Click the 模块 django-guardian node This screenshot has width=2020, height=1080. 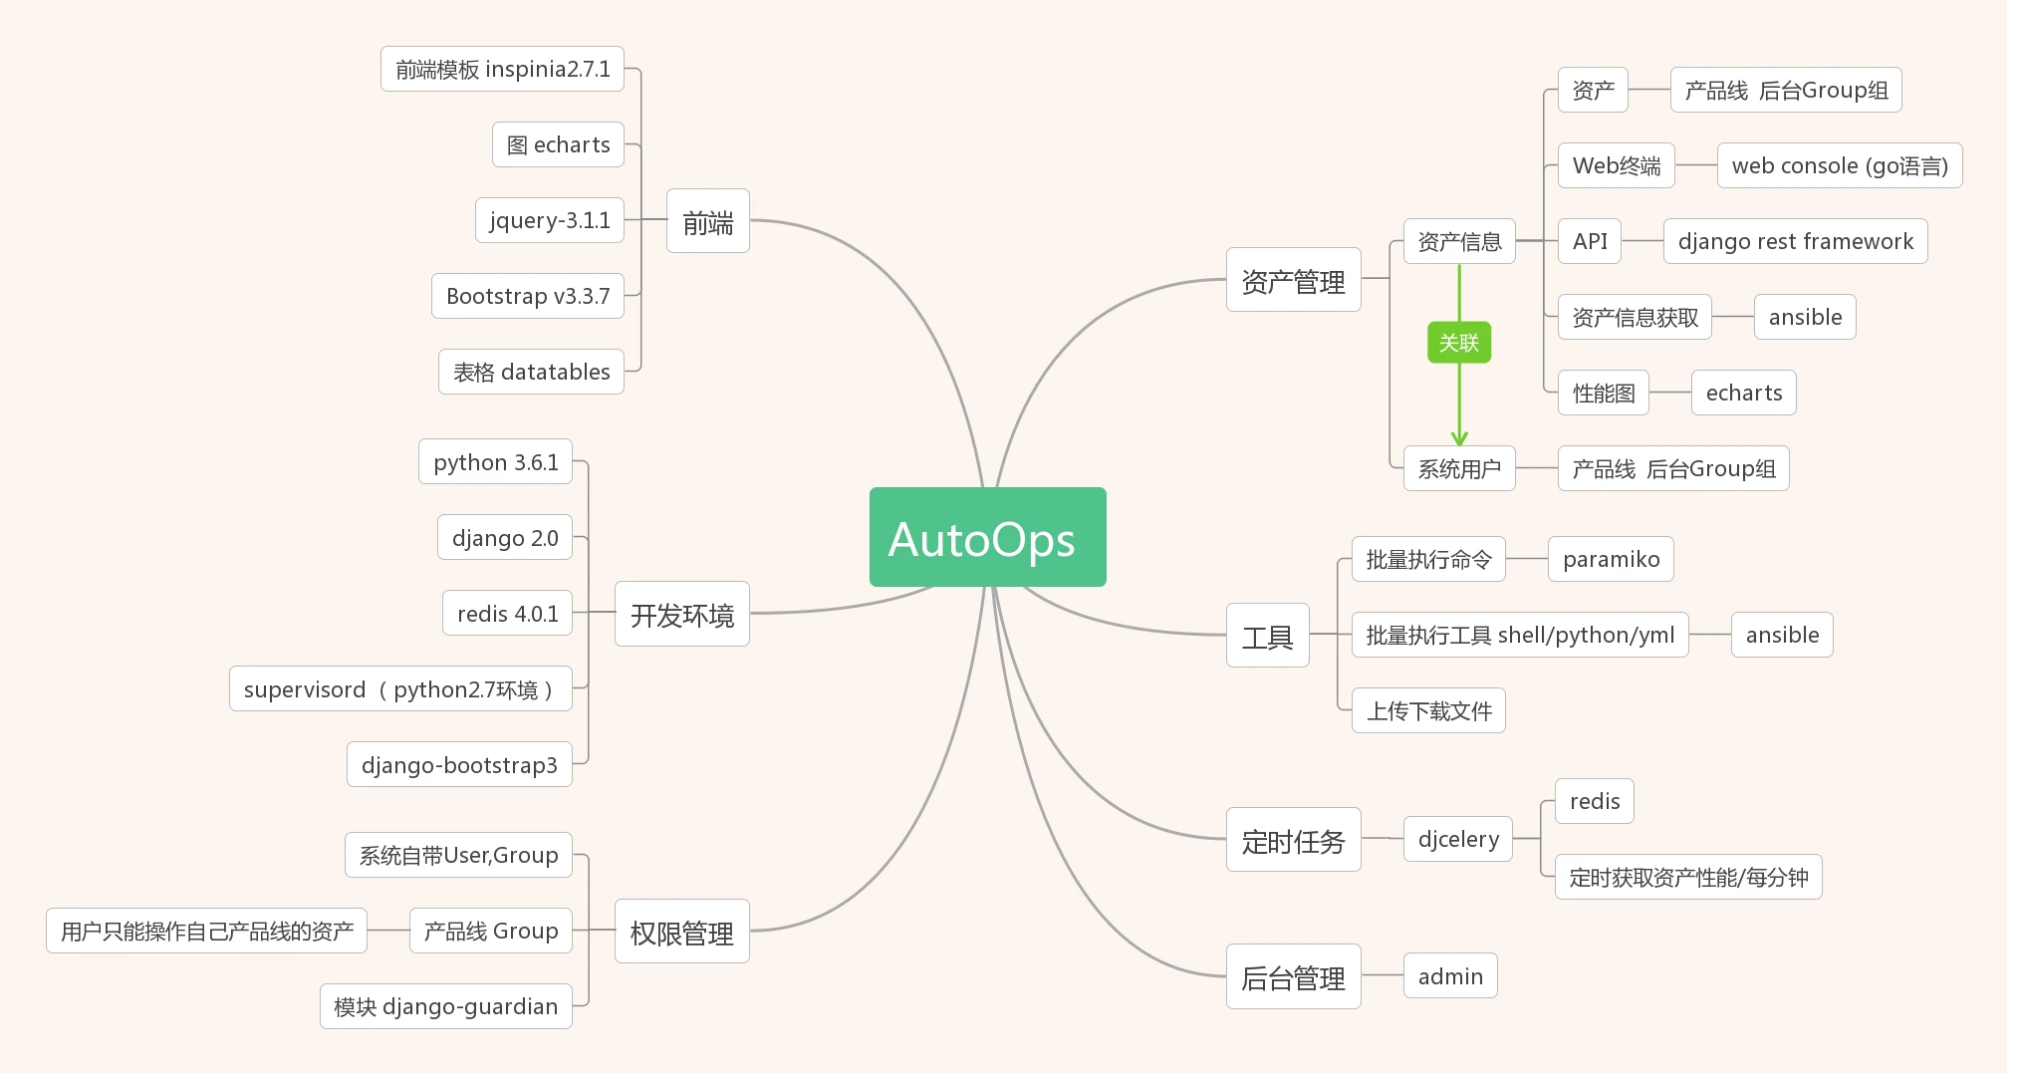coord(445,1006)
